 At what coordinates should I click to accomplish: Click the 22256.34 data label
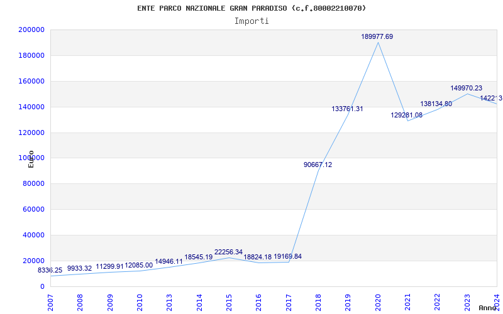(x=228, y=252)
